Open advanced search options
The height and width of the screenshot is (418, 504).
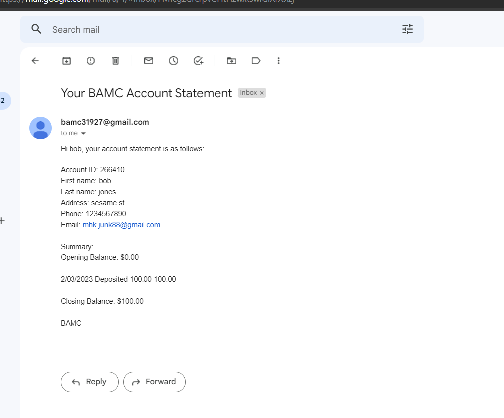(407, 29)
